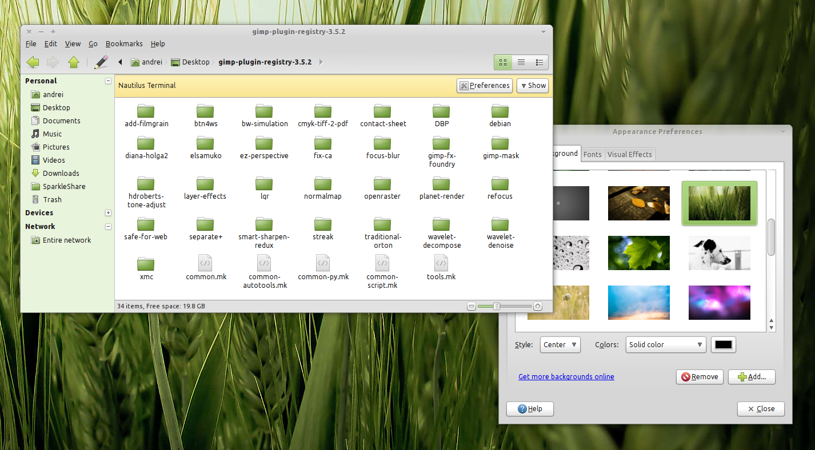Select the bw-simulation folder
Image resolution: width=815 pixels, height=450 pixels.
click(265, 116)
